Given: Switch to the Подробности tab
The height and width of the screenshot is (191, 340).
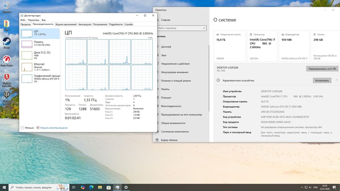Looking at the screenshot, I should [116, 24].
